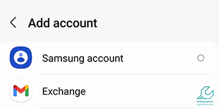Select the multicolored M icon beside Exchange
The image size is (219, 109).
tap(21, 91)
